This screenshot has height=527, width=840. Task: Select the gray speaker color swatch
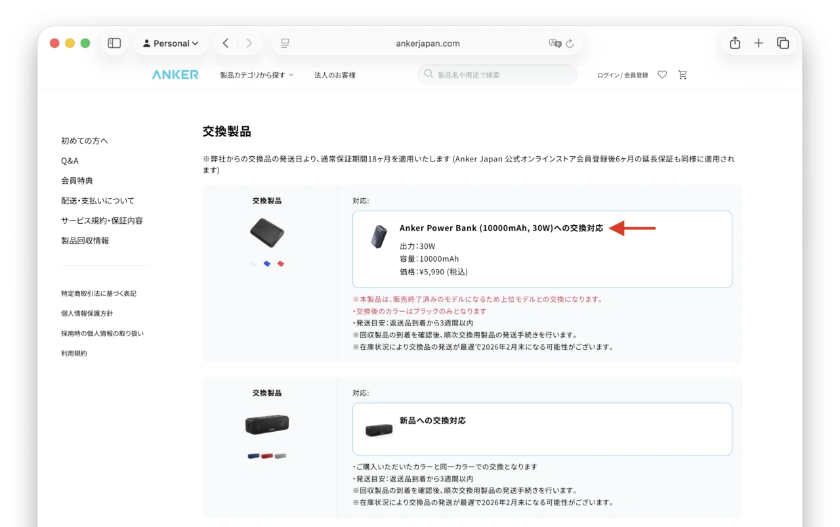pos(280,455)
